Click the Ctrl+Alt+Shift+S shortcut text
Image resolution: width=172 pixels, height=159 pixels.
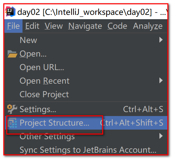coord(132,123)
